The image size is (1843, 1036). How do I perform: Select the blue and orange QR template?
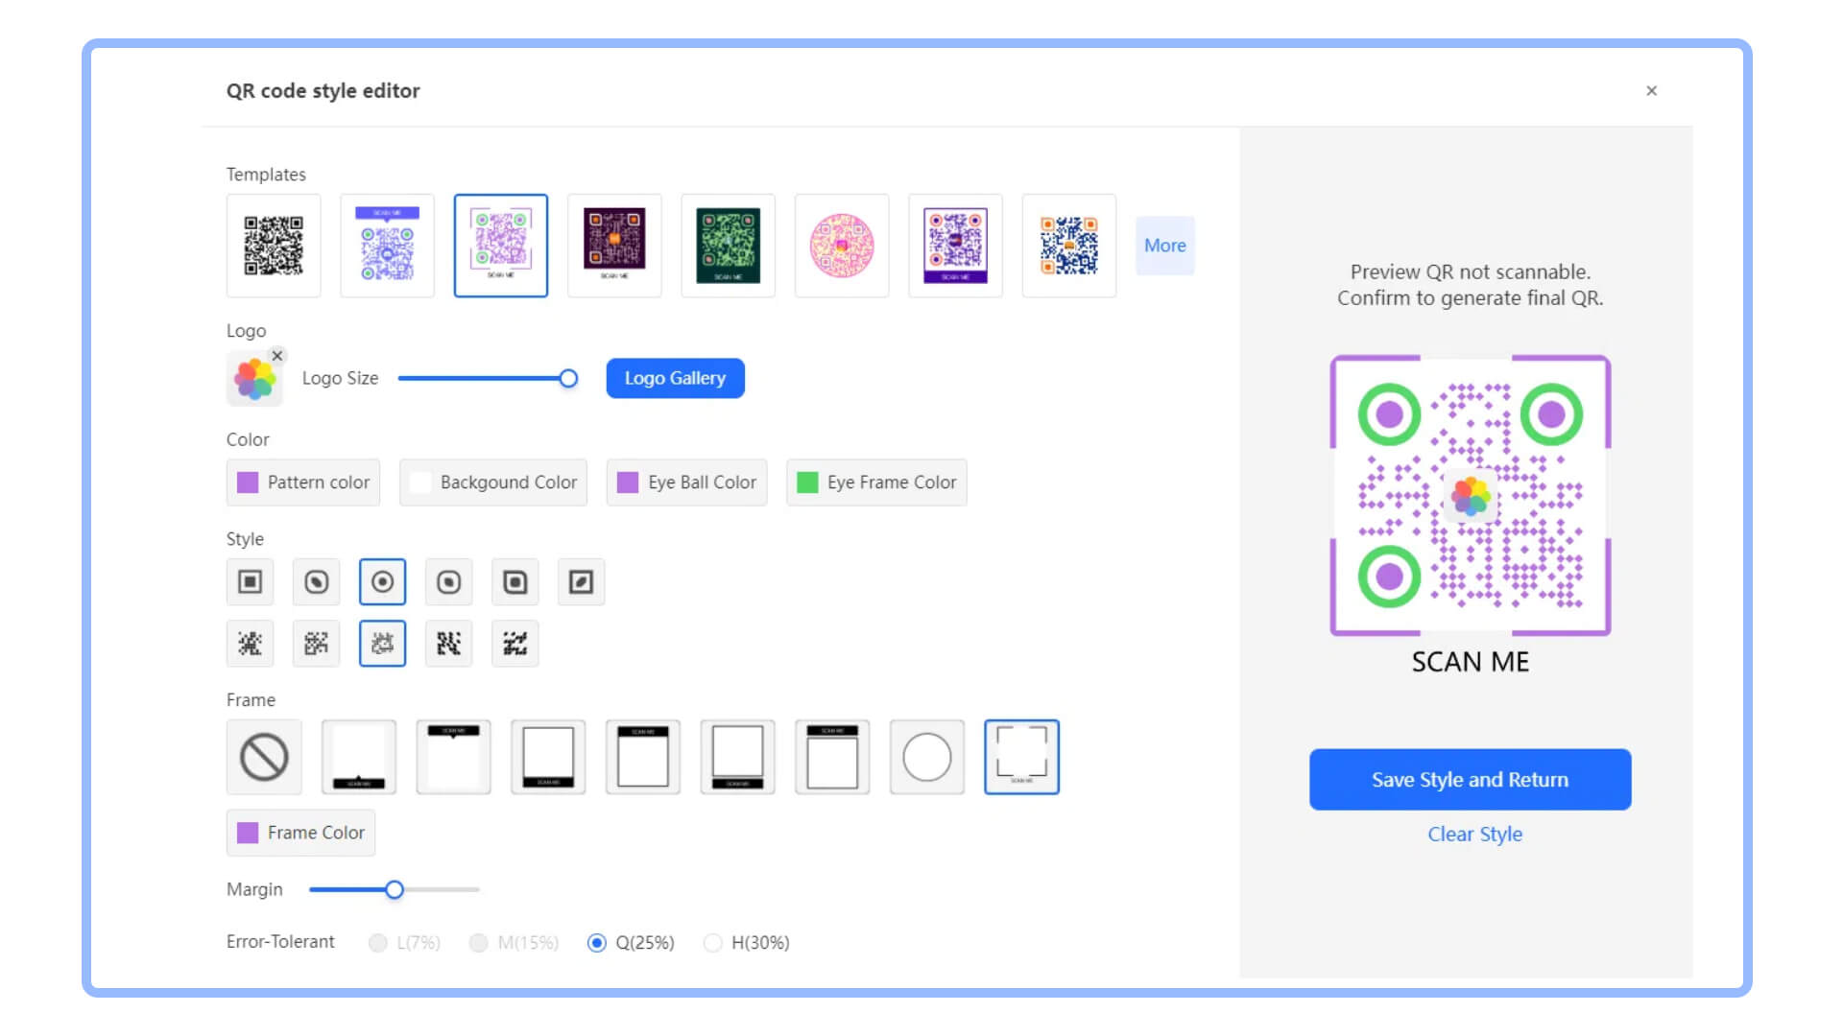click(x=1069, y=246)
